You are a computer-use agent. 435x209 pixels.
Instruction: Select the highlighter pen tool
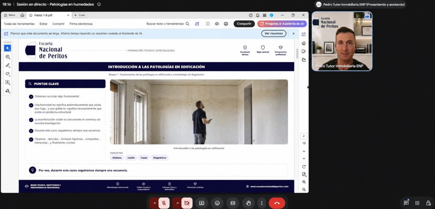pyautogui.click(x=8, y=65)
